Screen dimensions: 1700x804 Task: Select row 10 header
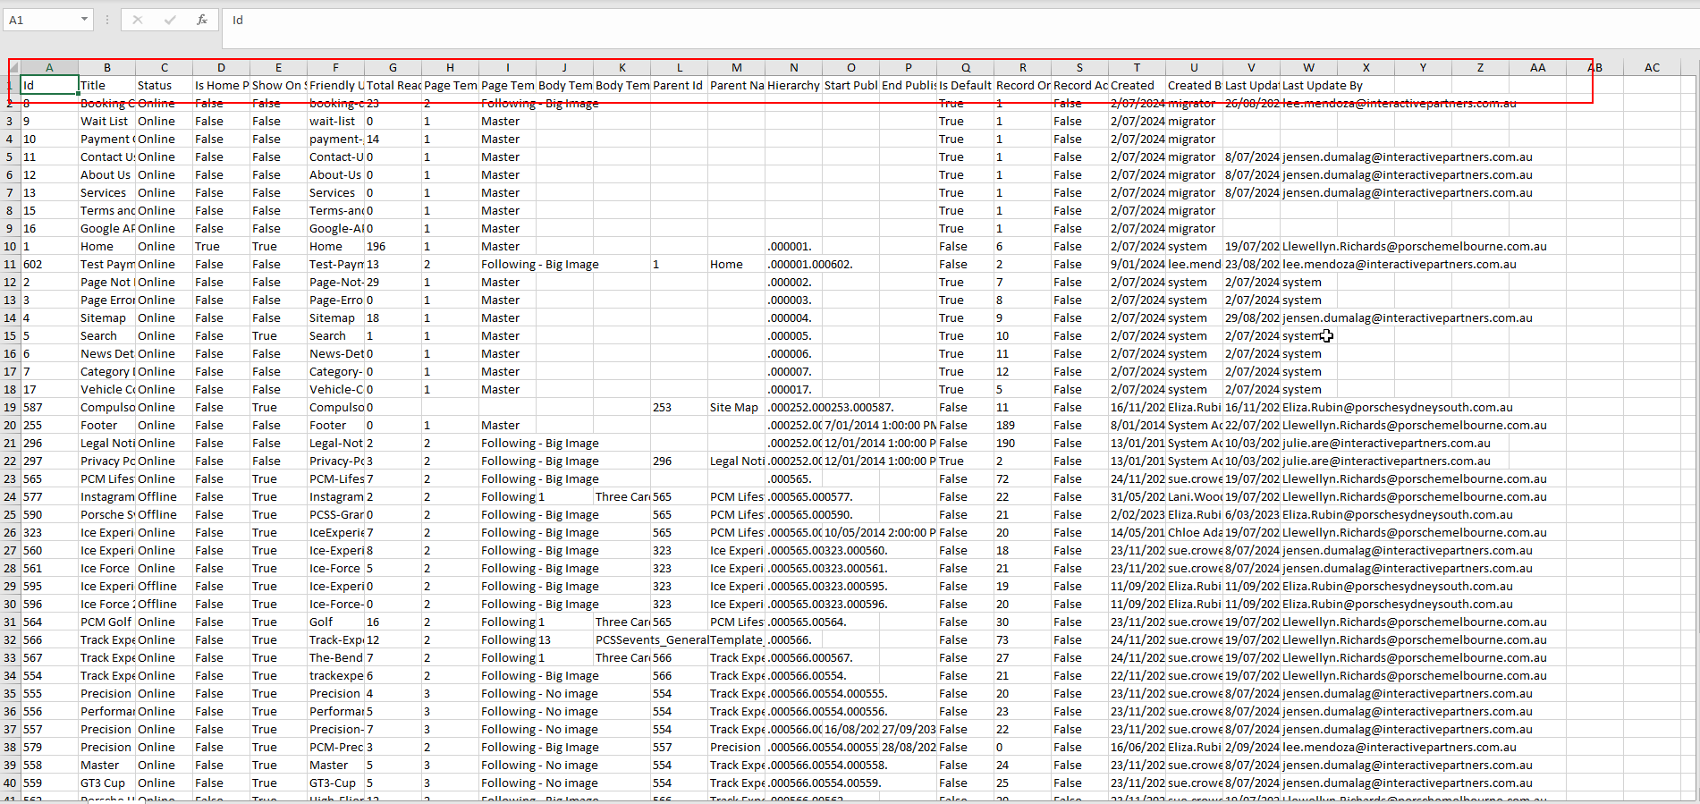coord(11,246)
